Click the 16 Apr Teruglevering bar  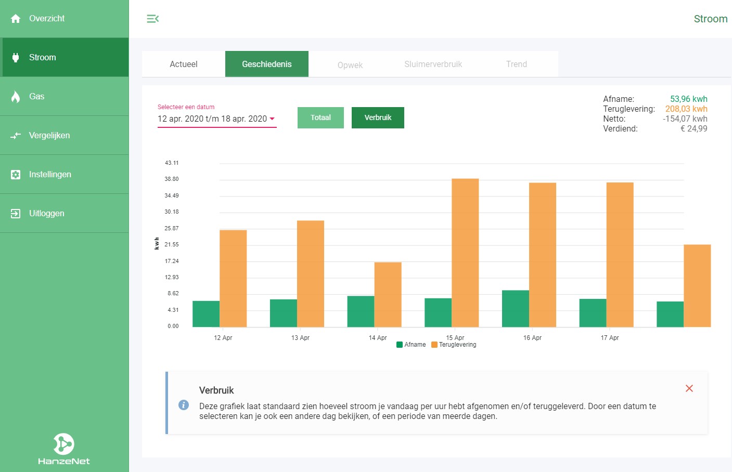(543, 255)
